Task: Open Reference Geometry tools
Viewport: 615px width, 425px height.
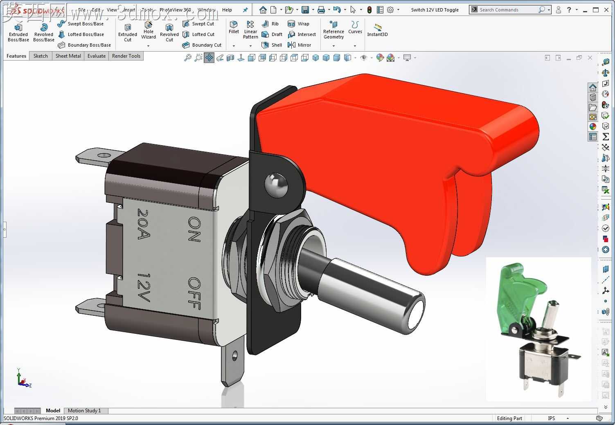Action: (333, 30)
